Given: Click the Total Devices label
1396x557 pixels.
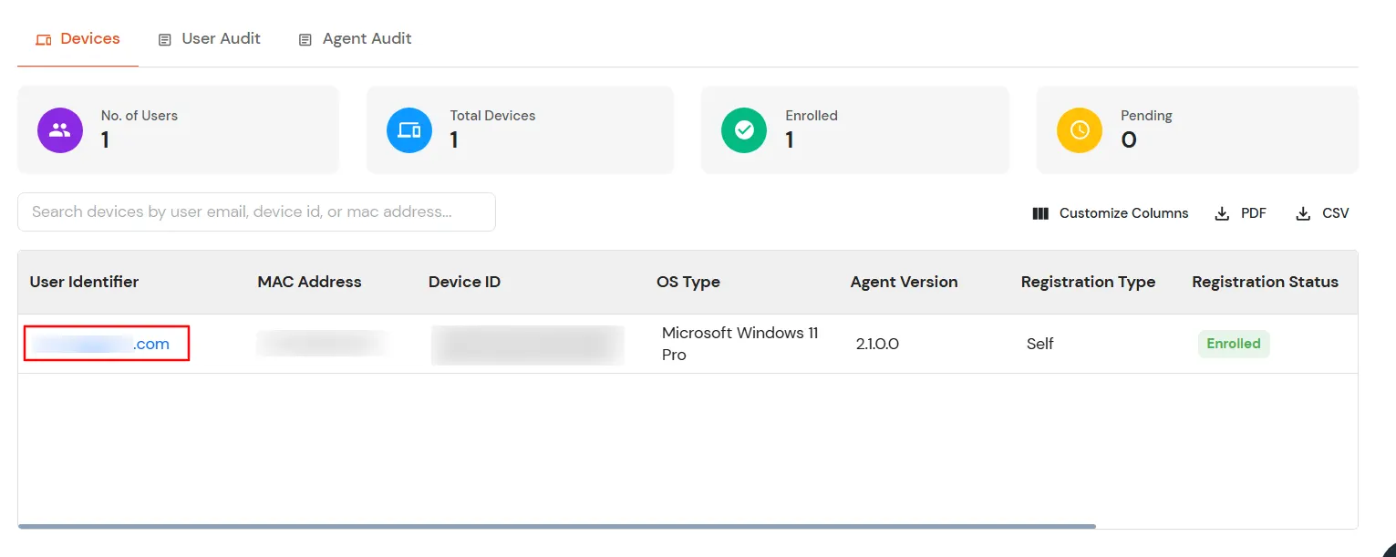Looking at the screenshot, I should point(492,116).
